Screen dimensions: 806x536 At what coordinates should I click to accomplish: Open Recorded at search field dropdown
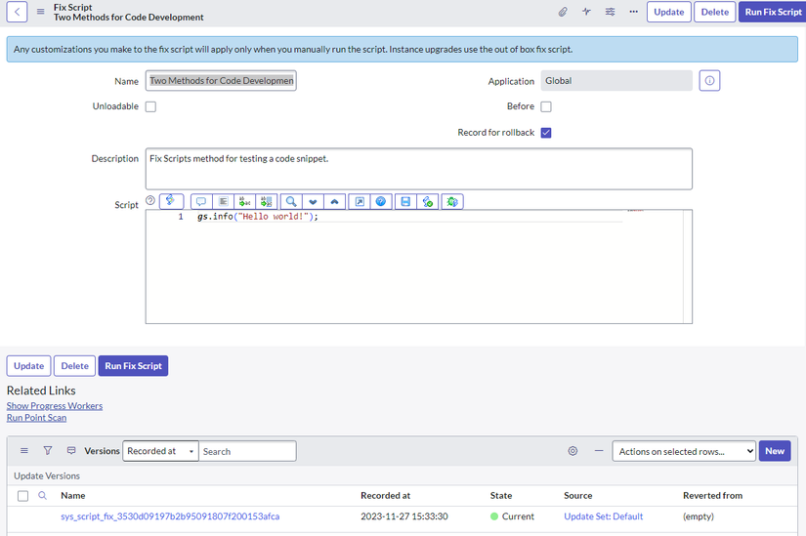coord(160,451)
